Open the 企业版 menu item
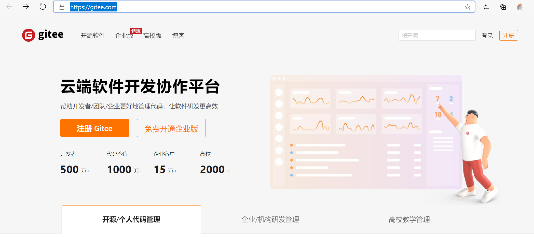The height and width of the screenshot is (237, 534). point(124,36)
